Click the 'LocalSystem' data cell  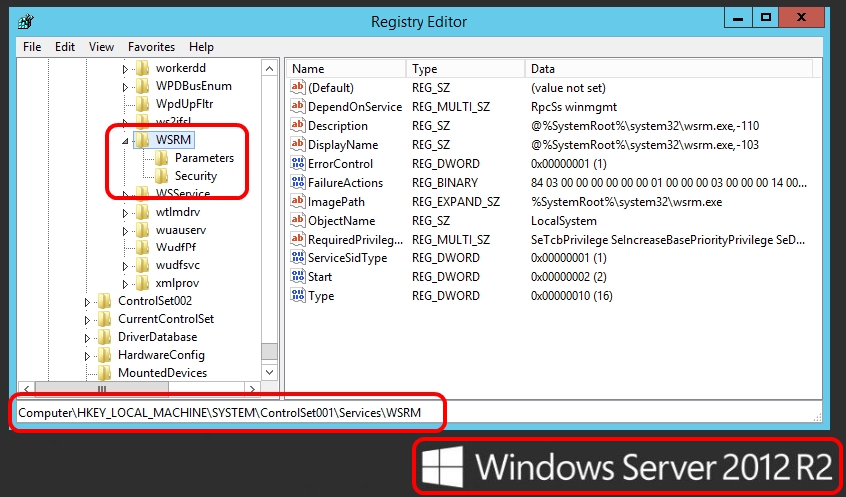point(563,221)
